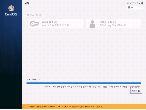Click the 사용자 설정 section heading
This screenshot has height=110, width=146.
(34, 15)
